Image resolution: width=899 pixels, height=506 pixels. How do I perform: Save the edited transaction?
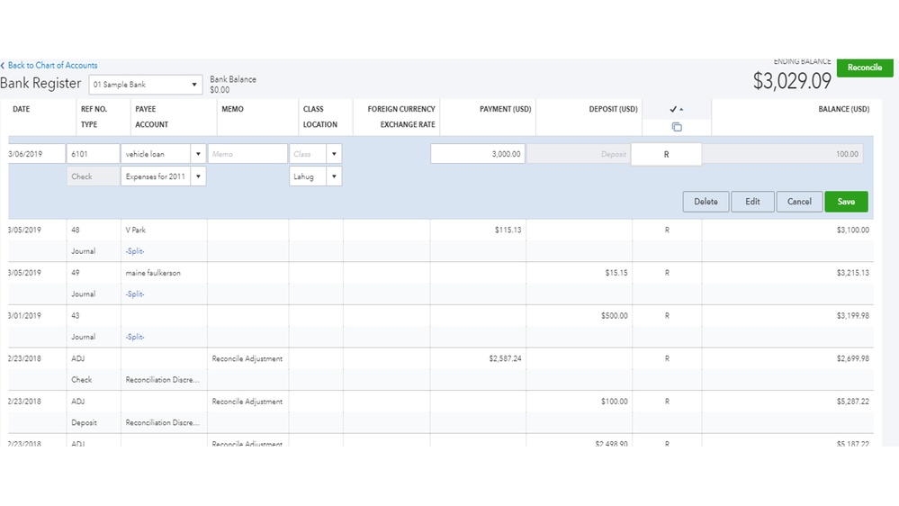pyautogui.click(x=846, y=202)
